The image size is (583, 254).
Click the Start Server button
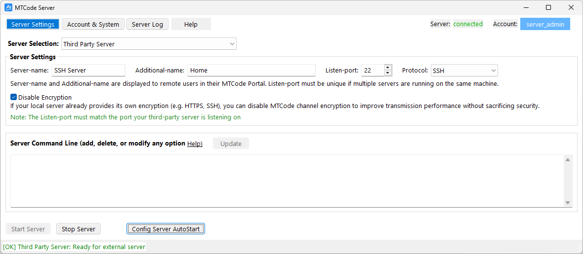click(x=28, y=229)
